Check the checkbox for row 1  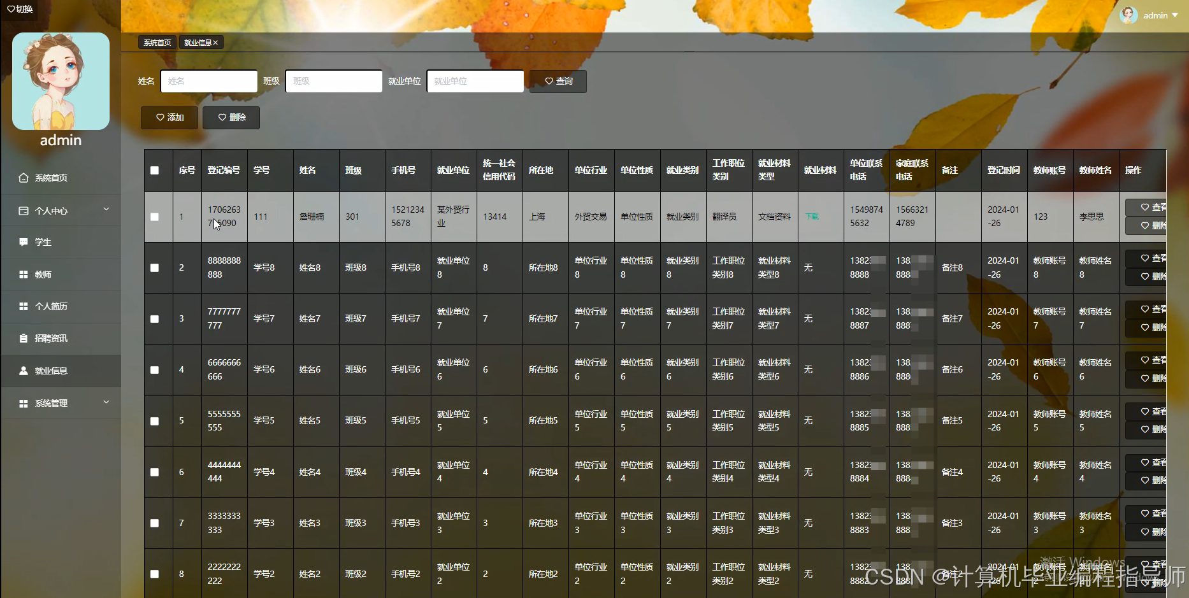(x=154, y=217)
